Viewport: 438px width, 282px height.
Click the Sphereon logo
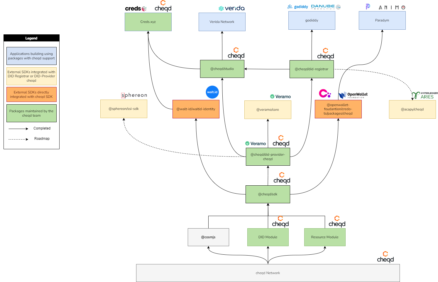134,95
